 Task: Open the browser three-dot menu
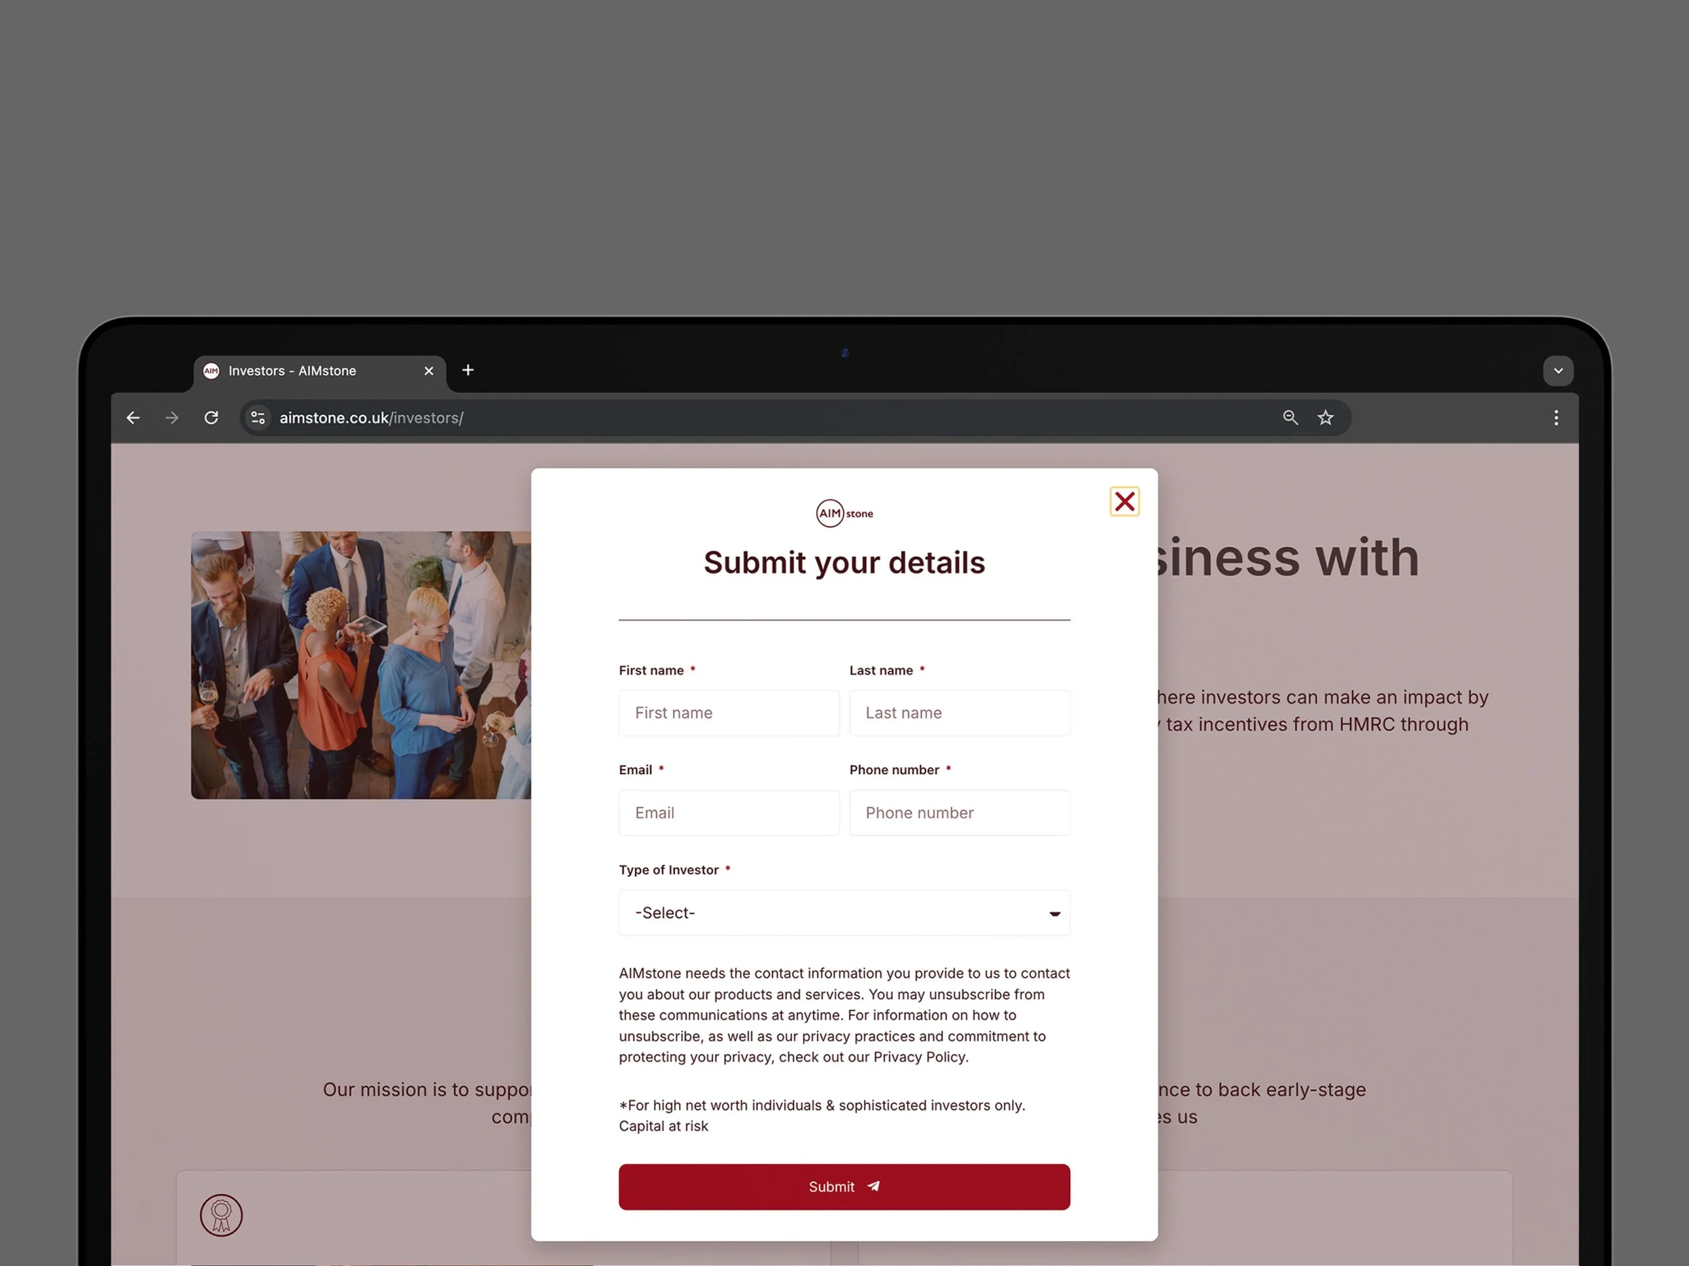coord(1556,417)
